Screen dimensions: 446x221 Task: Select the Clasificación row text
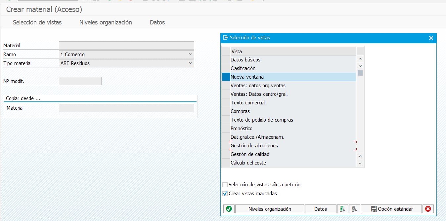click(243, 68)
